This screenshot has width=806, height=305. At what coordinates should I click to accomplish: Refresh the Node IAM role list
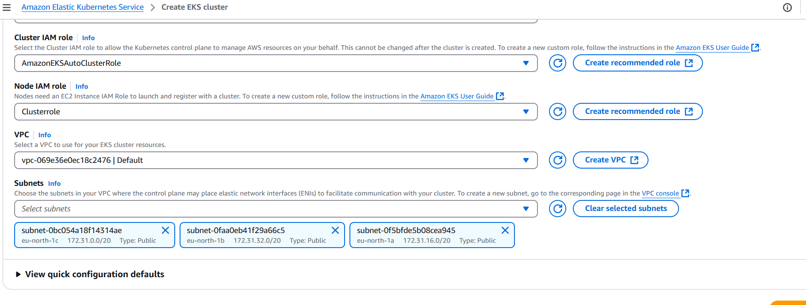tap(557, 112)
